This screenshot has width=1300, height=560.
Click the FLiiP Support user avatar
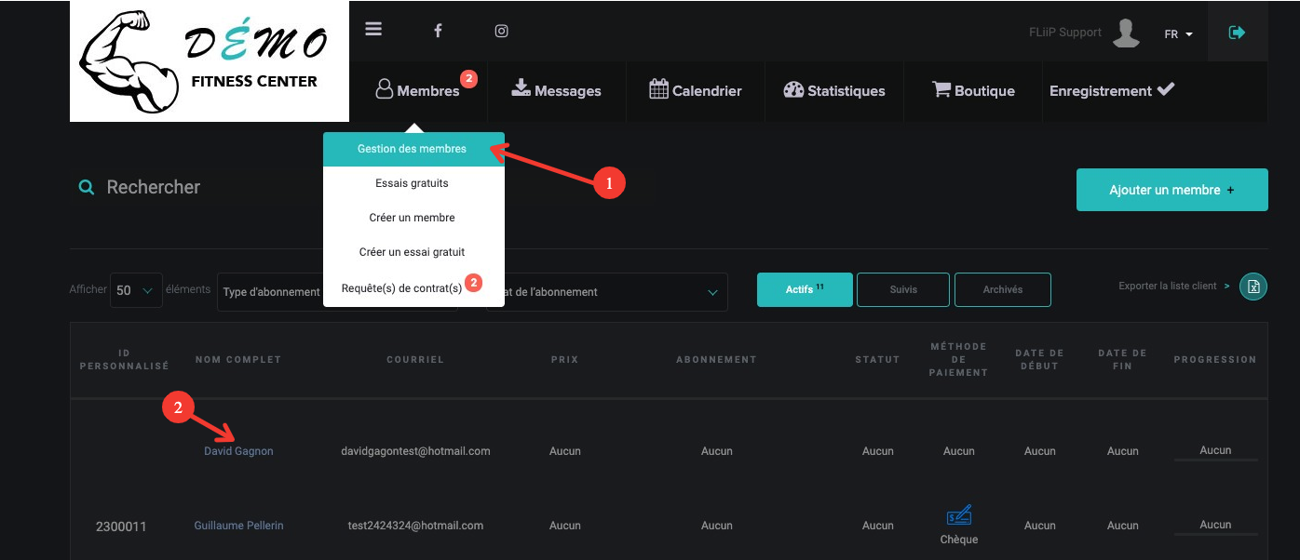(1126, 33)
